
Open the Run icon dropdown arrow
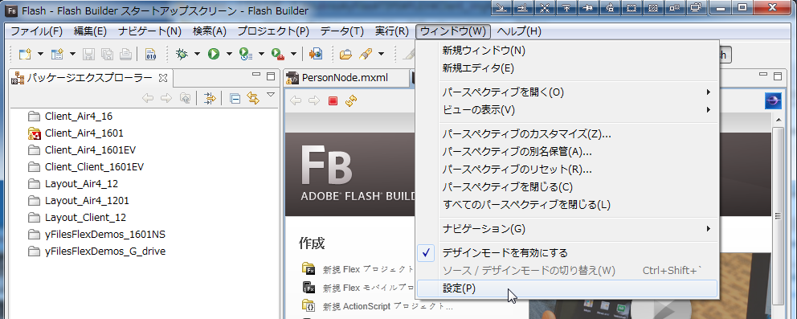click(x=229, y=54)
